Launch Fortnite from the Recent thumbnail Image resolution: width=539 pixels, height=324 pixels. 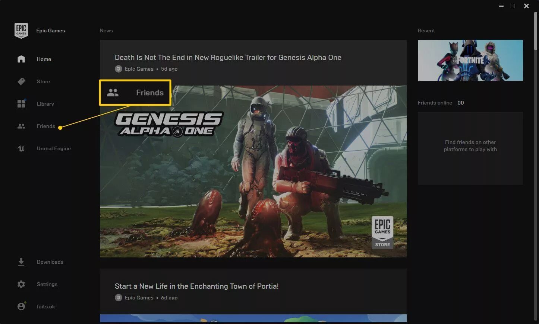coord(470,60)
